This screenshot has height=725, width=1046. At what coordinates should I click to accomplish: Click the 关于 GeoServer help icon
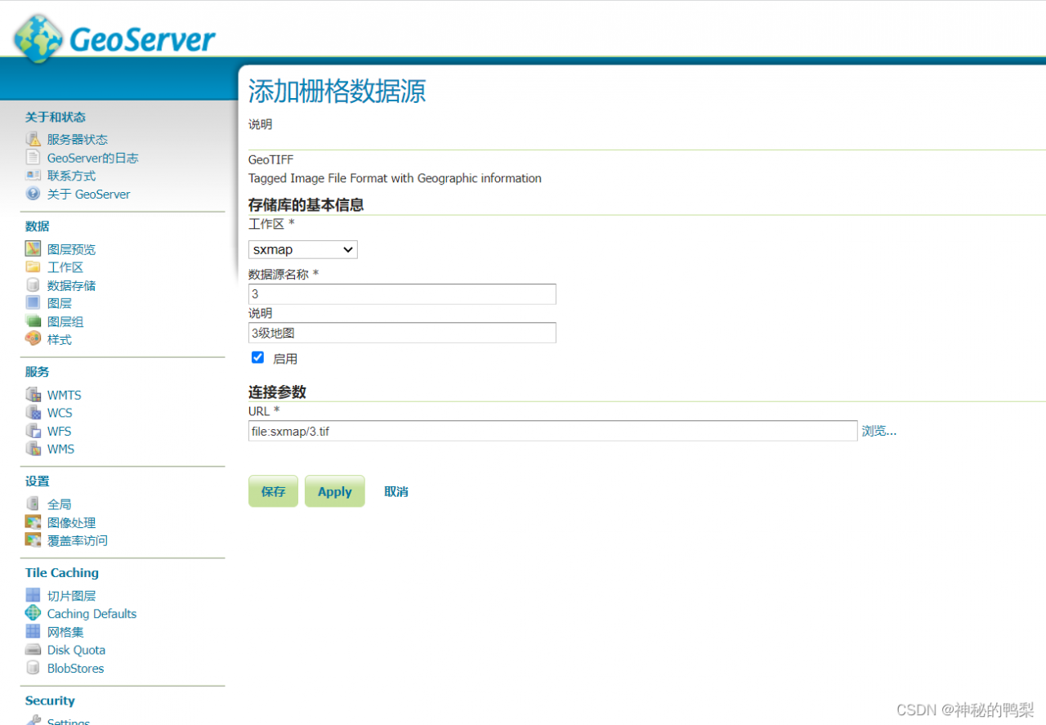pos(33,194)
